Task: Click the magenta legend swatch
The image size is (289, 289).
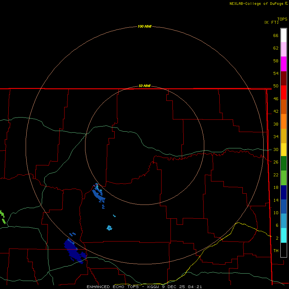Action: point(284,64)
